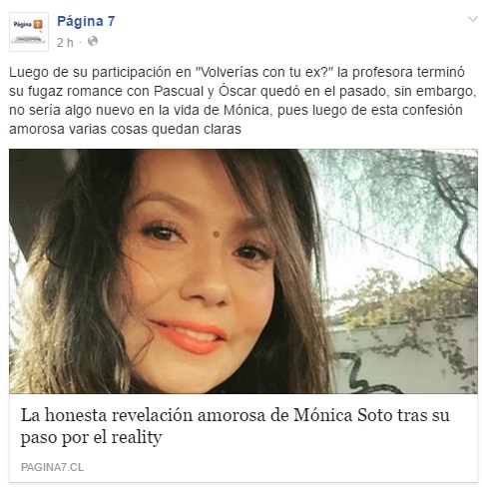Click the words 'amorosa varias cosas quedan claras'
482x487 pixels.
pos(125,129)
